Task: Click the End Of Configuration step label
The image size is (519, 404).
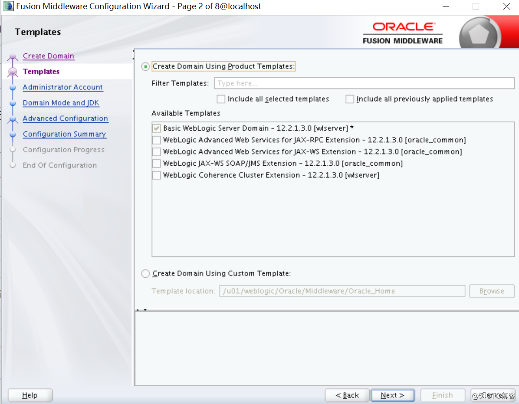Action: (59, 165)
